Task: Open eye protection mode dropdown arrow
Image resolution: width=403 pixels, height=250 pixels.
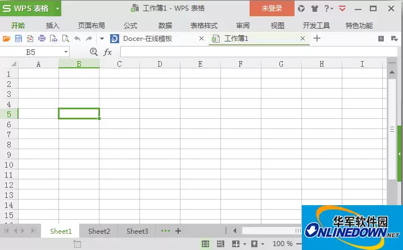Action: pyautogui.click(x=262, y=244)
